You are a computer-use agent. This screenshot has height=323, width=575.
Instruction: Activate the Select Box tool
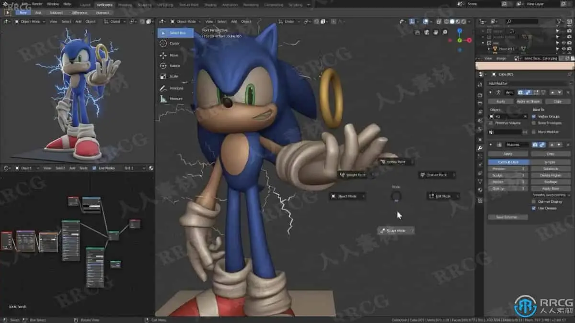point(175,33)
